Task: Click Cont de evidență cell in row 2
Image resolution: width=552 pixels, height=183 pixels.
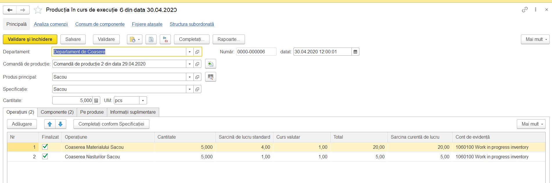Action: [499, 157]
